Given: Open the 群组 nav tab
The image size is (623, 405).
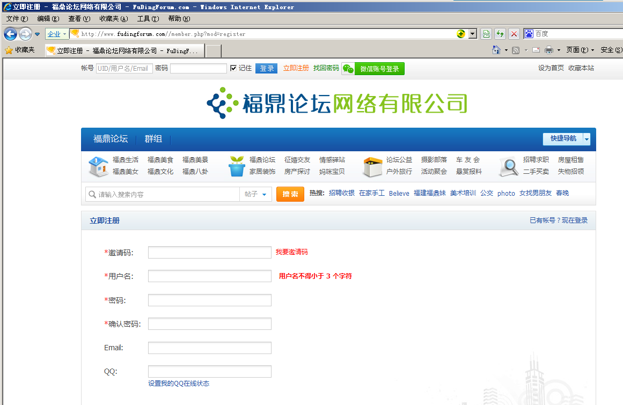Looking at the screenshot, I should click(x=153, y=139).
